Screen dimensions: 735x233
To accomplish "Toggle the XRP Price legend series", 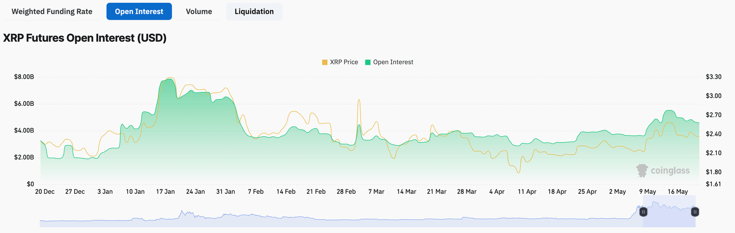I will point(344,62).
